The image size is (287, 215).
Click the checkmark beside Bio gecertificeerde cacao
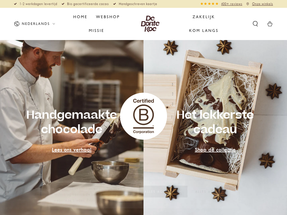(63, 4)
